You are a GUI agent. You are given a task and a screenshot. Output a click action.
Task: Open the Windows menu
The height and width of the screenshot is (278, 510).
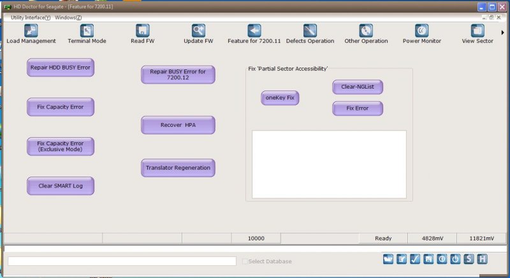[x=68, y=18]
